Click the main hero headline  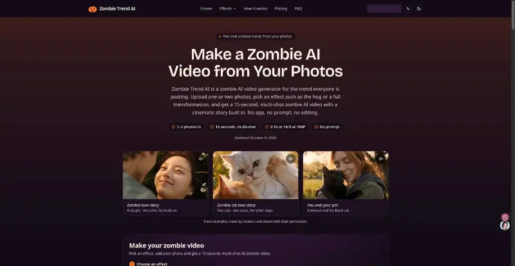coord(256,63)
